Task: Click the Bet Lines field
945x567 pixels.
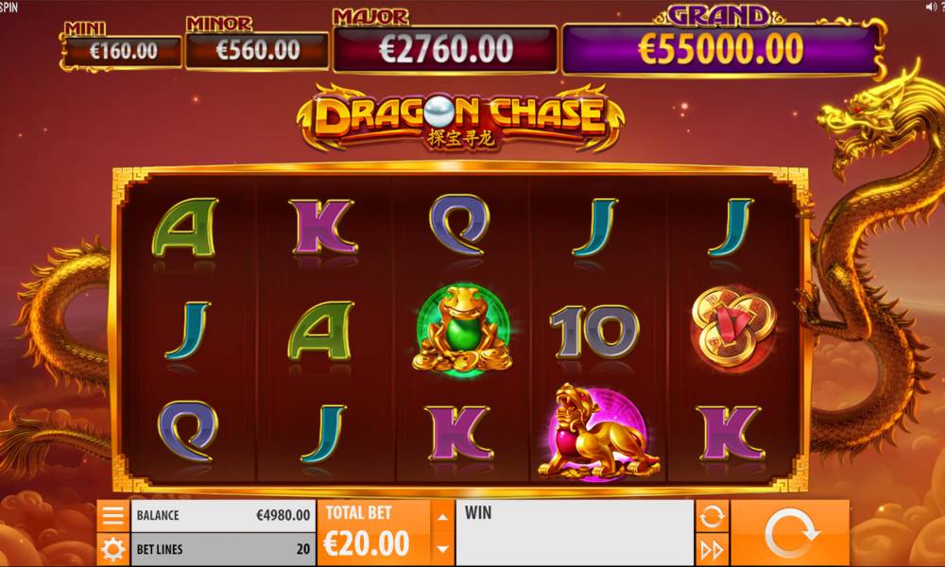Action: click(x=223, y=549)
